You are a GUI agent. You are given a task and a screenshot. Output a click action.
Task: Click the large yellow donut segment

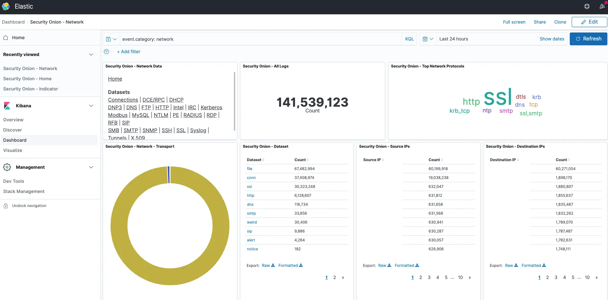pos(170,276)
